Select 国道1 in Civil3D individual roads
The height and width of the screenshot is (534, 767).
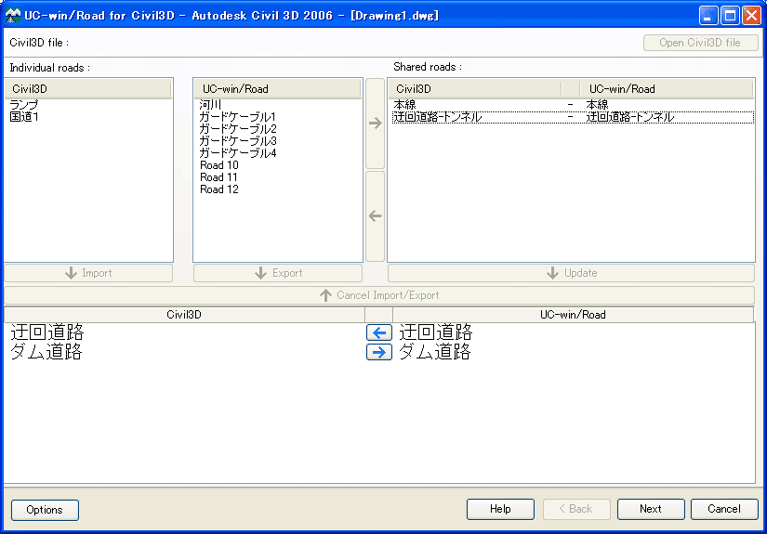24,117
